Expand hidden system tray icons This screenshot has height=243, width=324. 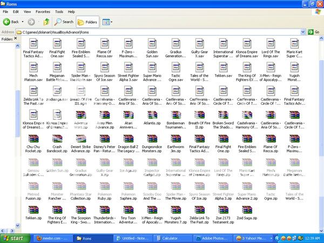278,239
